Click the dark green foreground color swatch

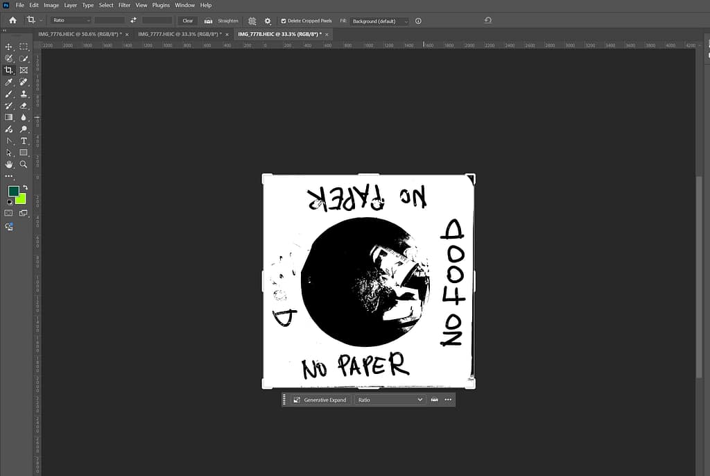13,191
